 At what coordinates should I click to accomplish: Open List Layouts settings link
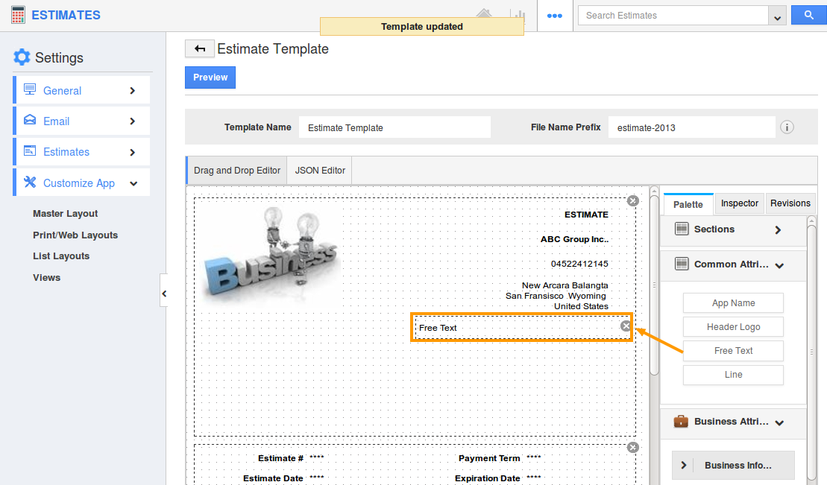click(61, 256)
